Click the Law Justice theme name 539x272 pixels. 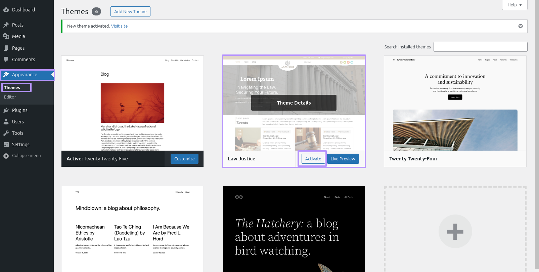pyautogui.click(x=241, y=159)
